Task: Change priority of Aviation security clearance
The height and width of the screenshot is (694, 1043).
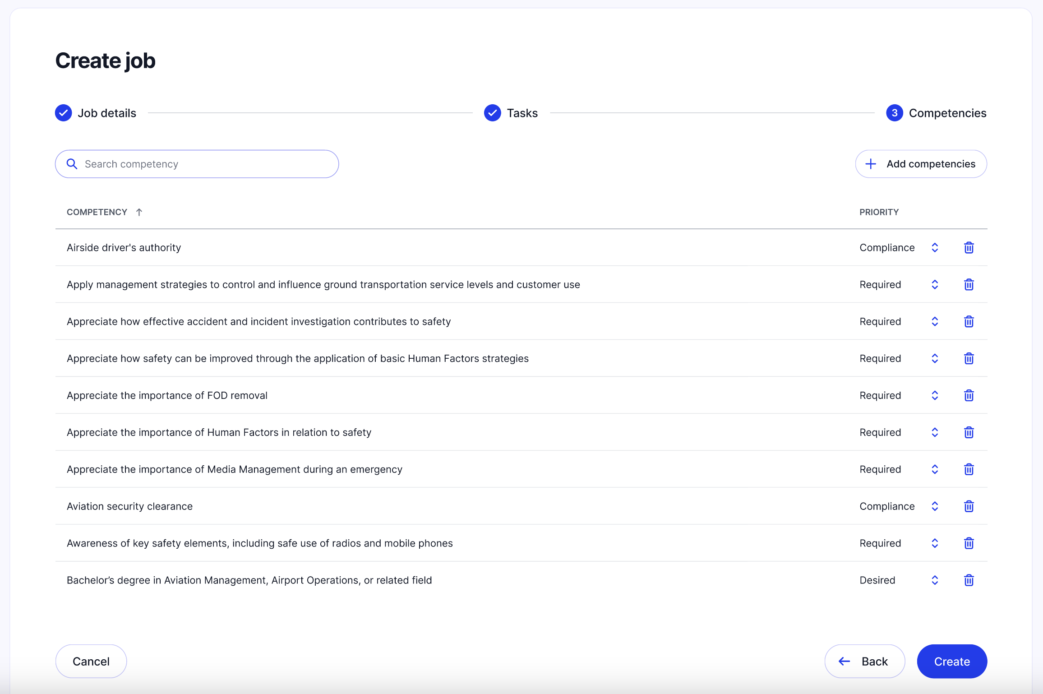Action: 934,506
